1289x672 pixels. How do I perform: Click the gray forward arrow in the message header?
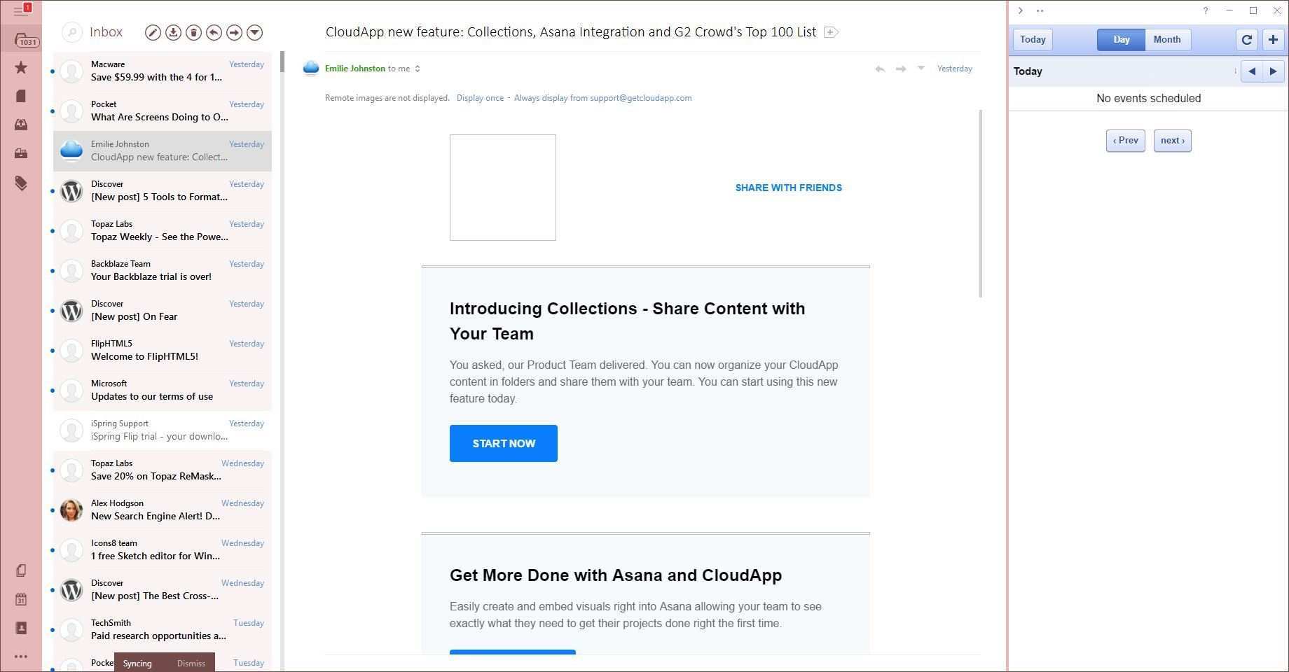[x=901, y=69]
